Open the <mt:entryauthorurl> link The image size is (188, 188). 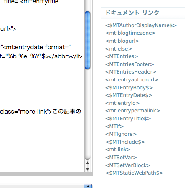(132, 80)
